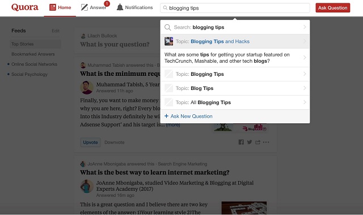The image size is (363, 215).
Task: Click Ask Question button
Action: click(x=333, y=7)
